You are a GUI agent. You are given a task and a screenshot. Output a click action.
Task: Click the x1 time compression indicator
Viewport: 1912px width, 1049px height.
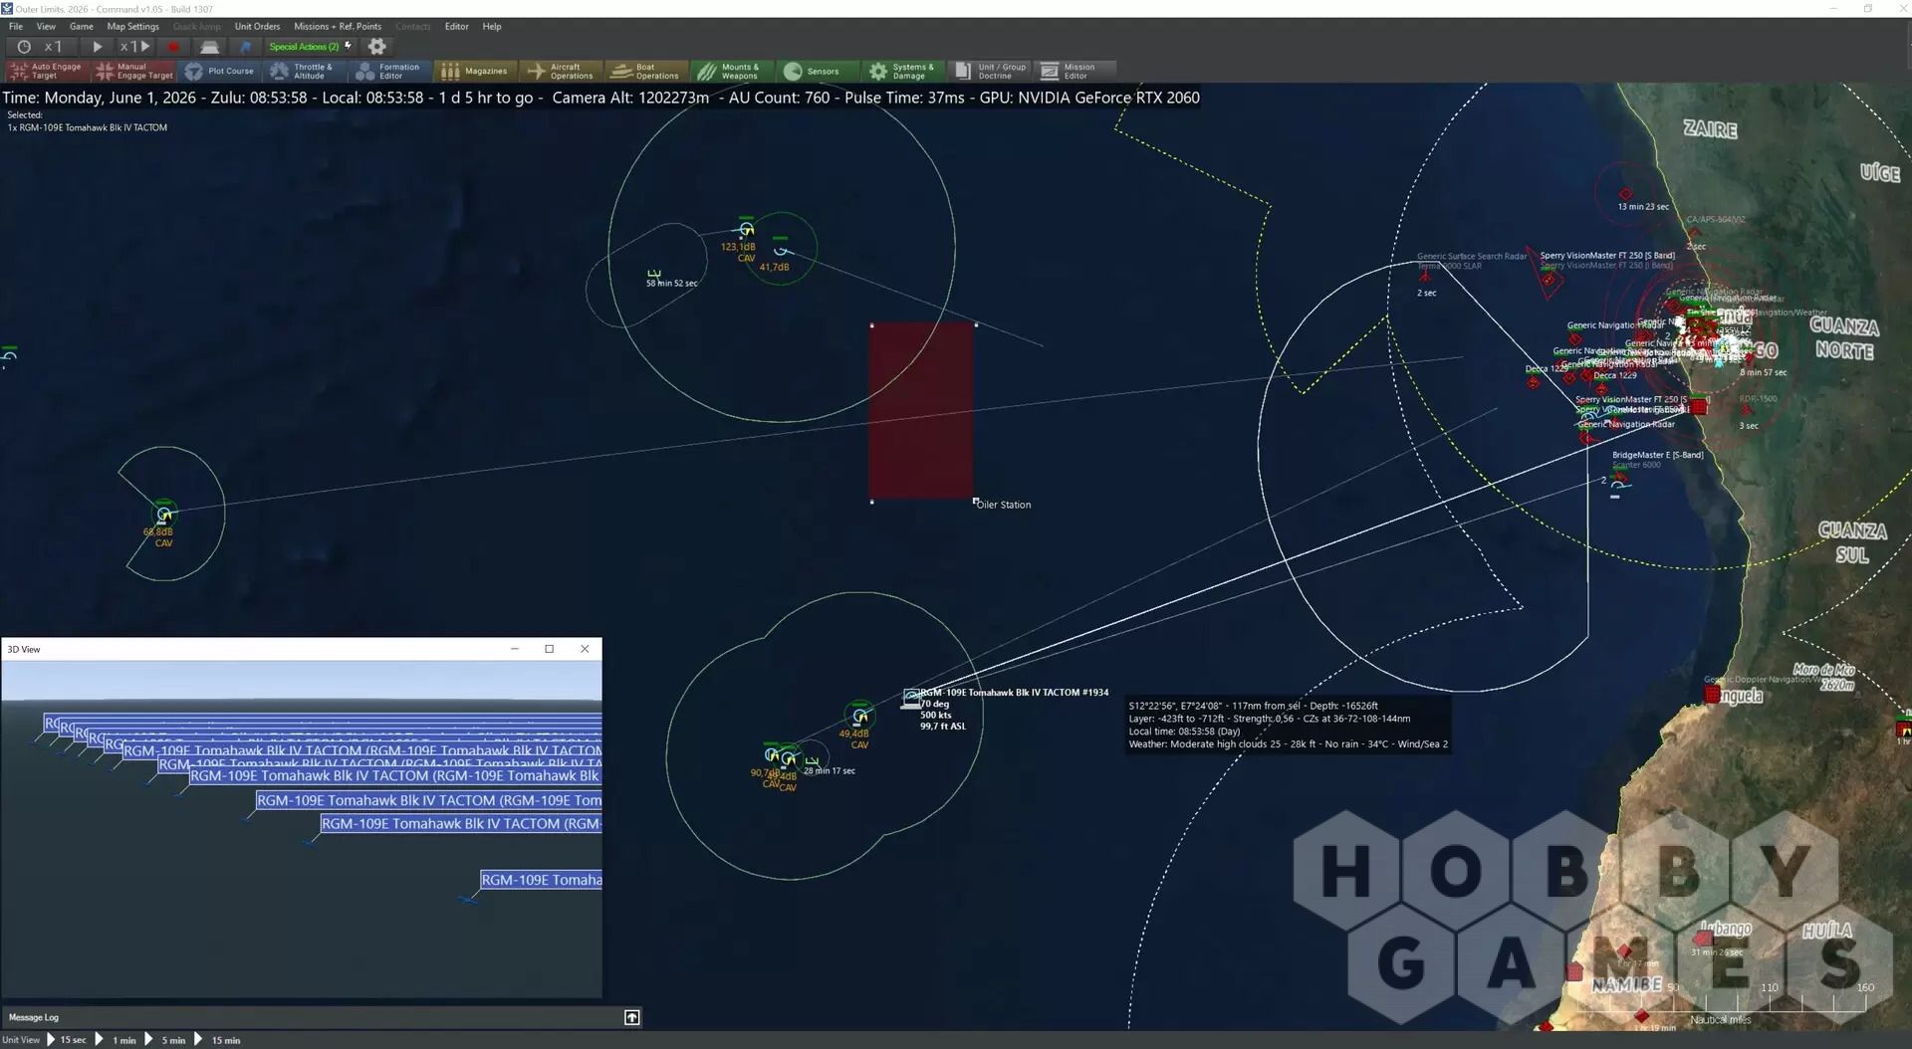(x=53, y=47)
